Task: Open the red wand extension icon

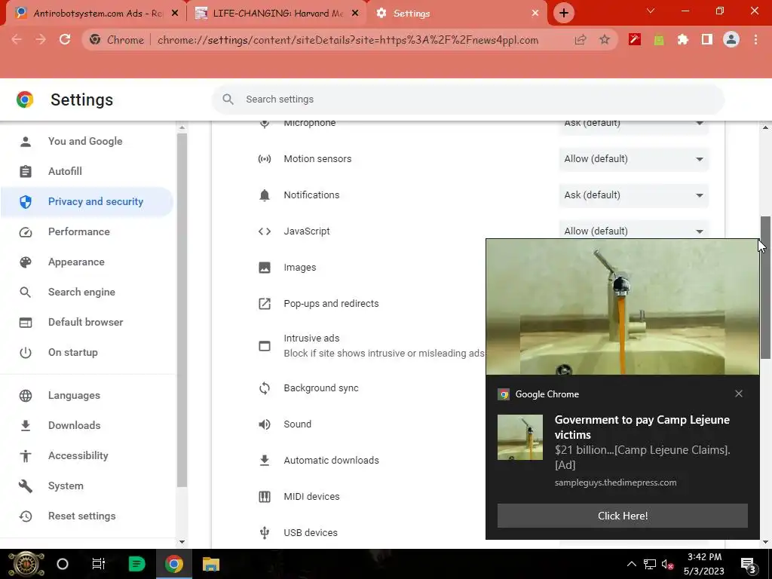Action: pos(635,39)
